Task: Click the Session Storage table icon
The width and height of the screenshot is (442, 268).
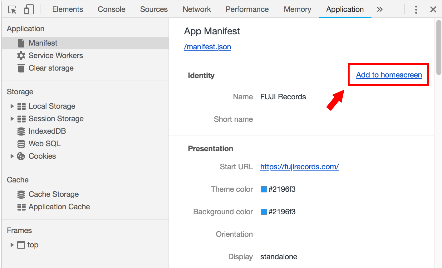Action: tap(22, 119)
